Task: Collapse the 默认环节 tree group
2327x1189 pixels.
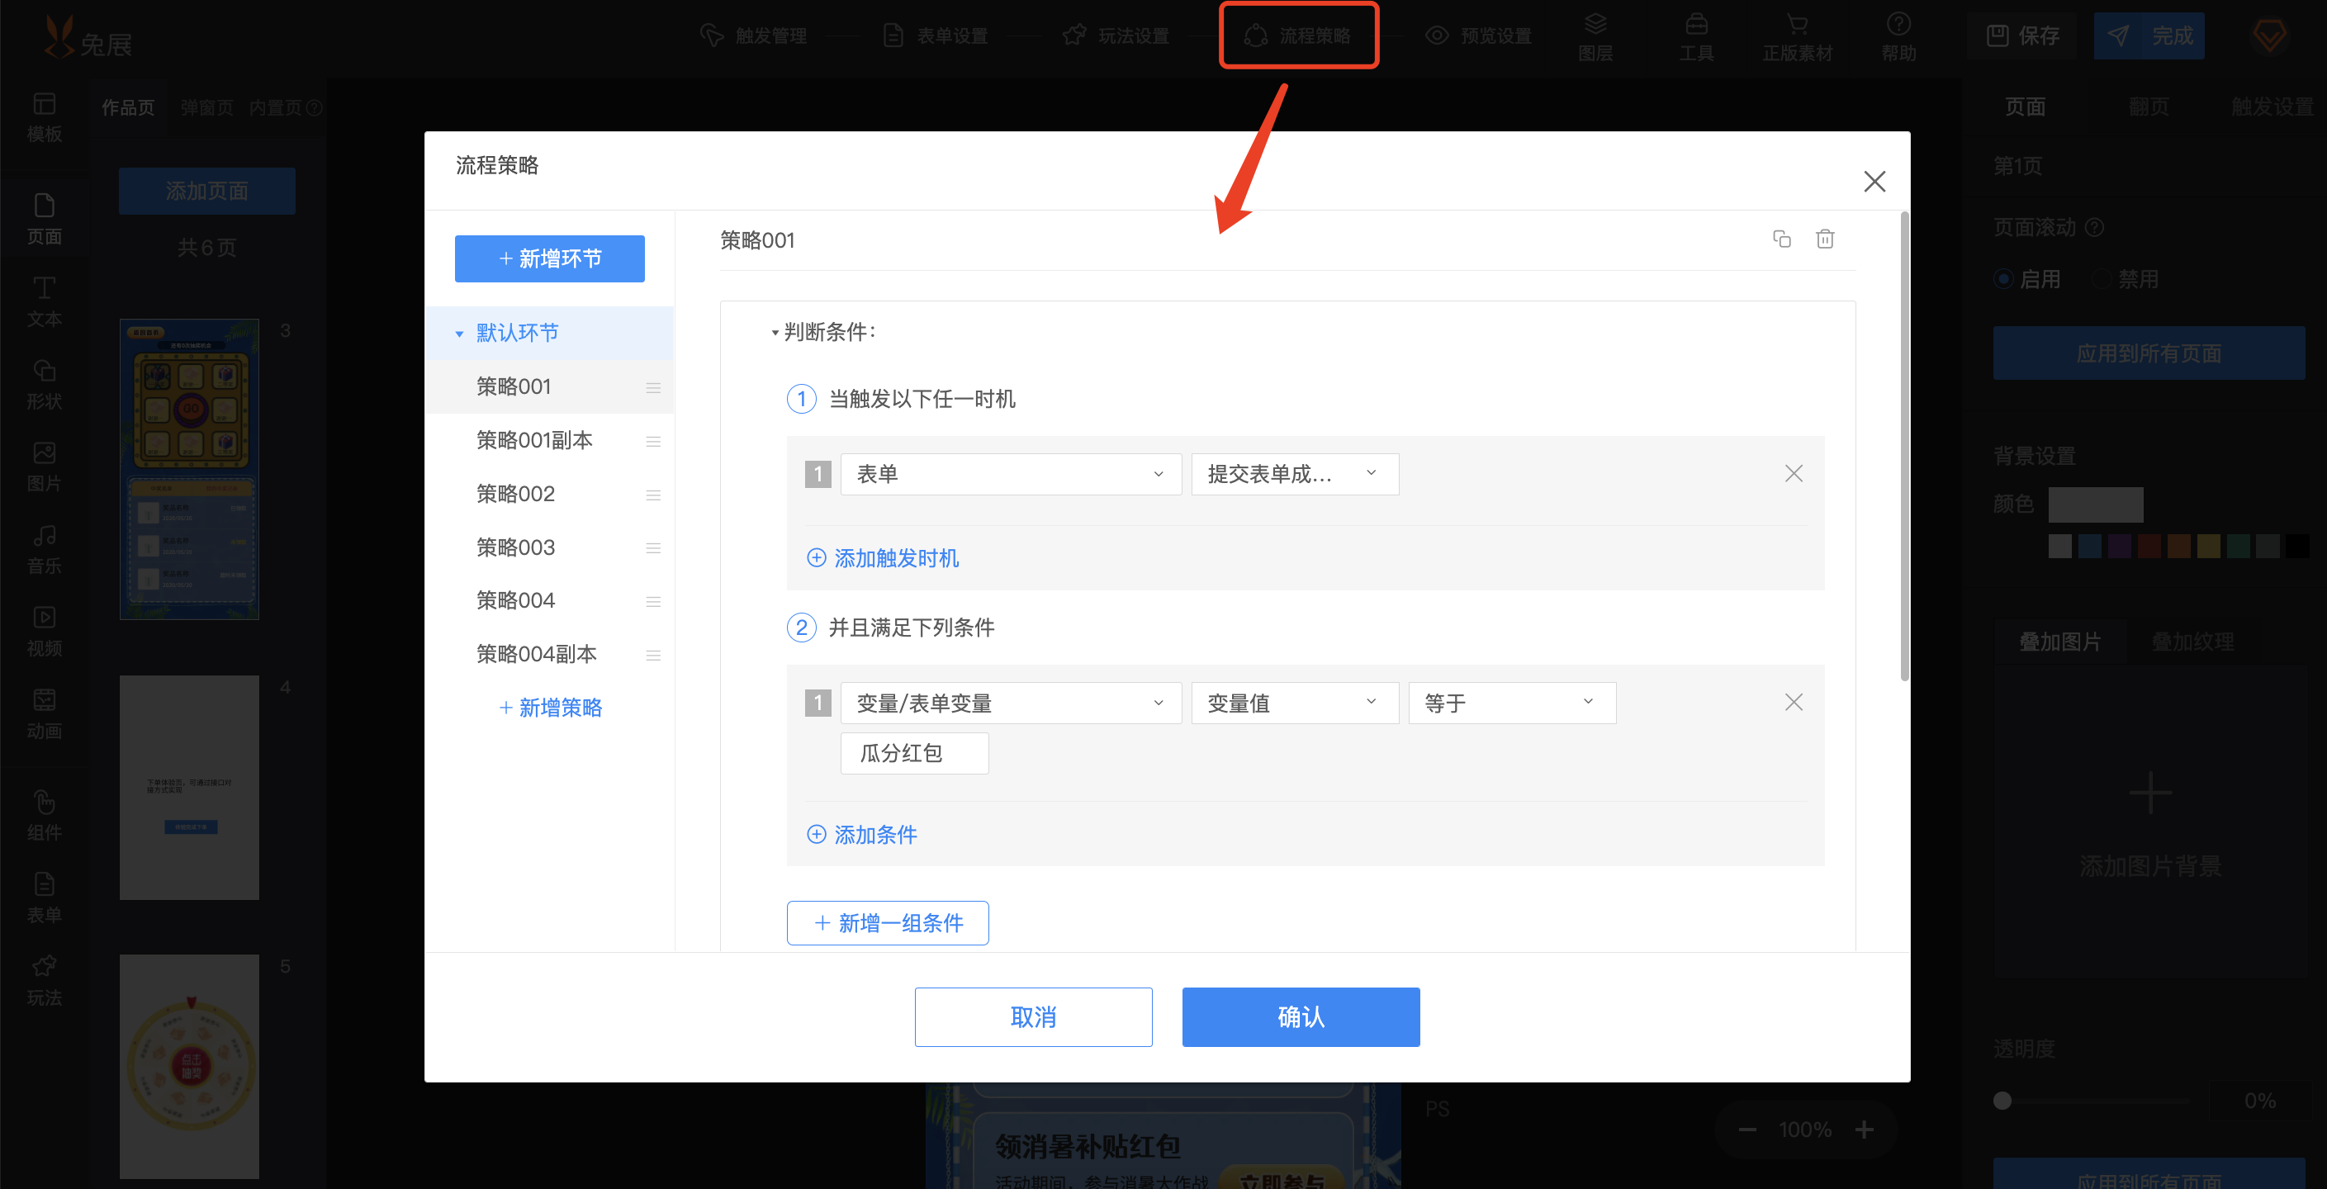Action: point(459,334)
